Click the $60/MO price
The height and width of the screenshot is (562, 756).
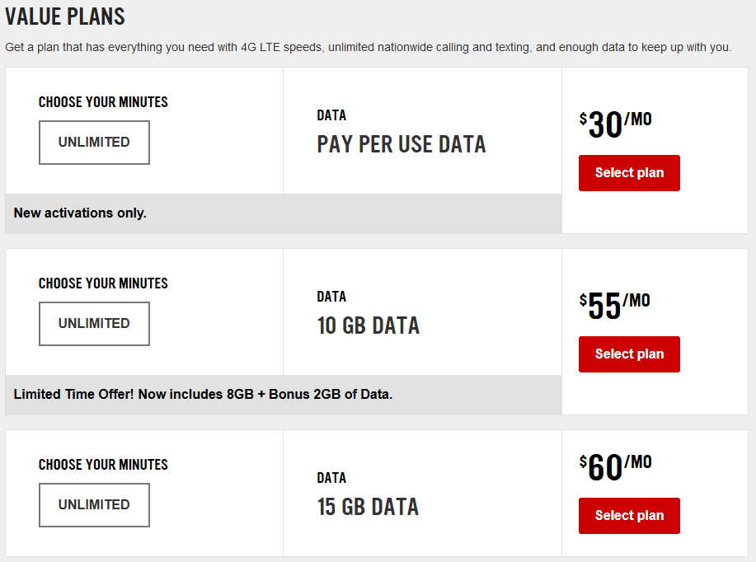(615, 467)
